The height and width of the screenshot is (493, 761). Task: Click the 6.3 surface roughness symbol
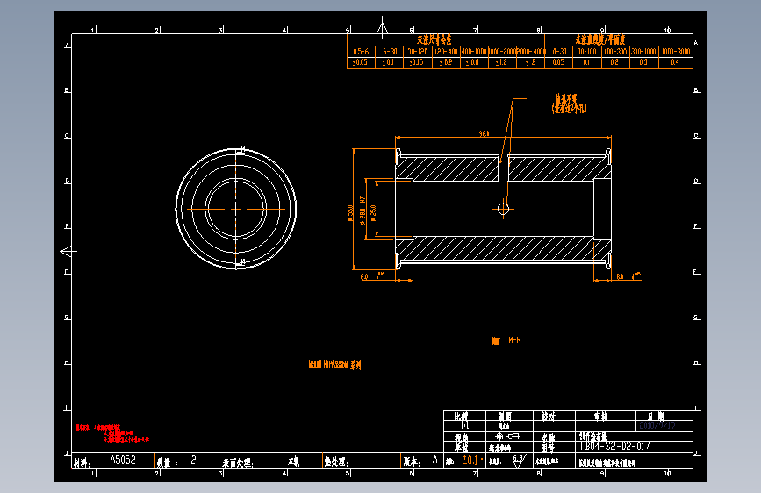[x=519, y=461]
